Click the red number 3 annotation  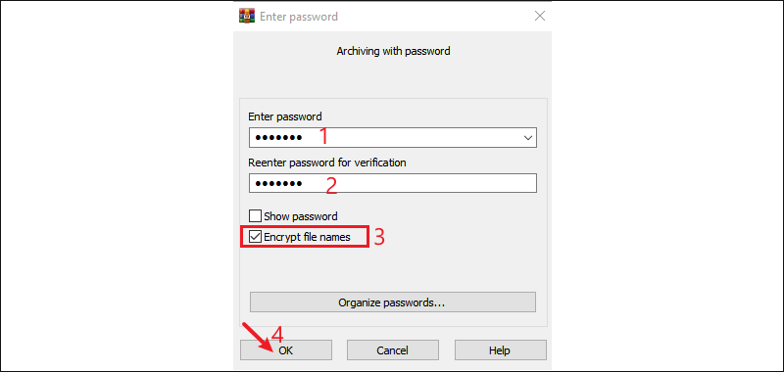click(379, 237)
